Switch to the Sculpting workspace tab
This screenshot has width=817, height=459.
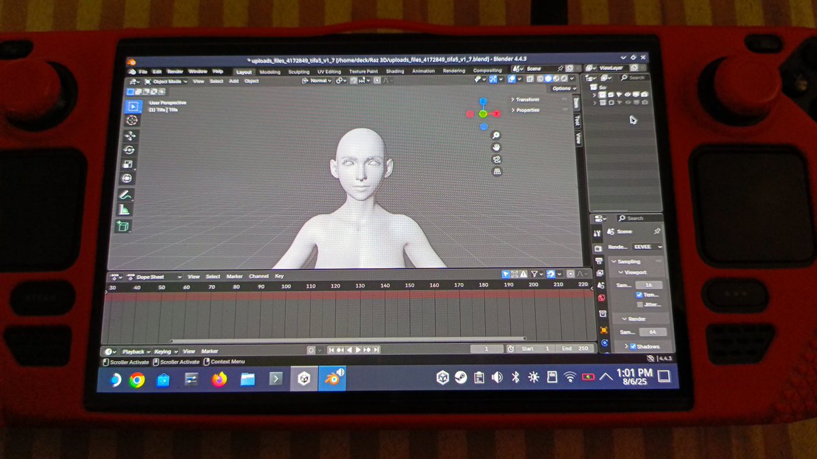(x=299, y=71)
